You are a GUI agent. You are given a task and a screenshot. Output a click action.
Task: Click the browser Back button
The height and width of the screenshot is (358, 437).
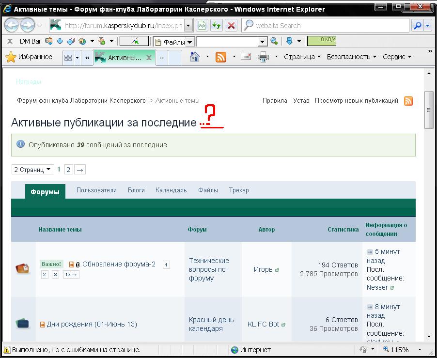coord(13,25)
